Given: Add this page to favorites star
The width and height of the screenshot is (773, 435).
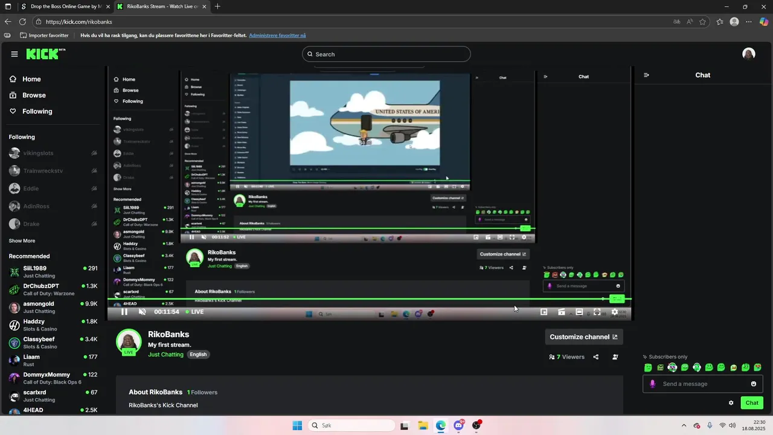Looking at the screenshot, I should point(702,22).
